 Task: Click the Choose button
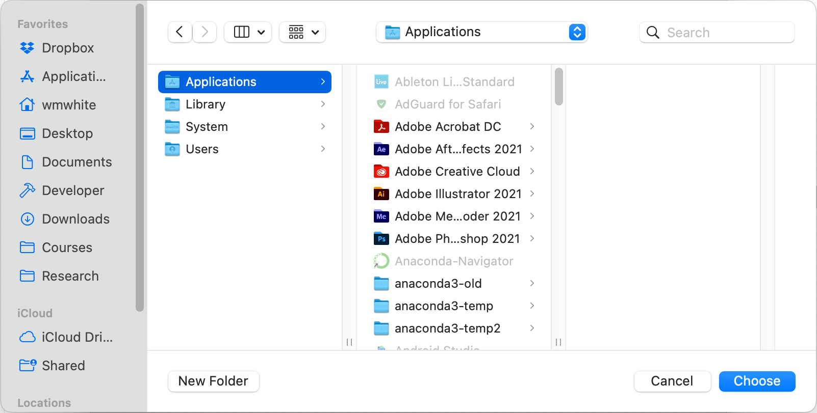pos(757,381)
